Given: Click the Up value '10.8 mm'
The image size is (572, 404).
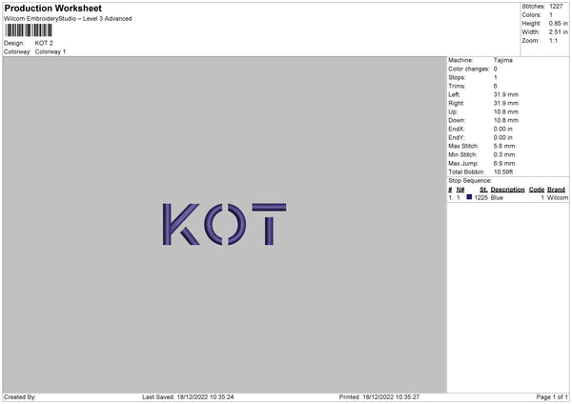Looking at the screenshot, I should click(x=506, y=111).
